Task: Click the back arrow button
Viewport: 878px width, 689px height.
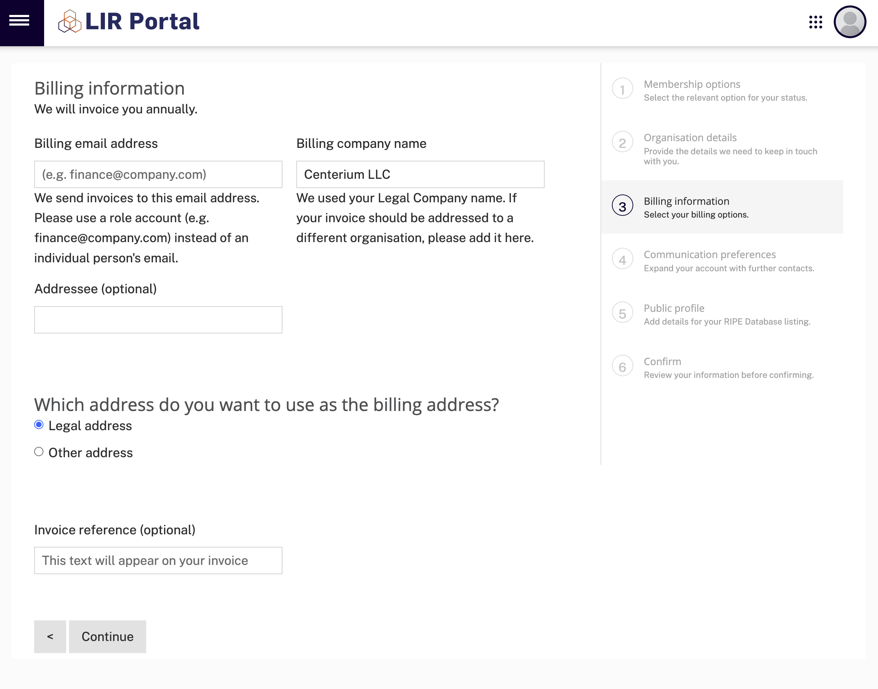Action: point(50,636)
